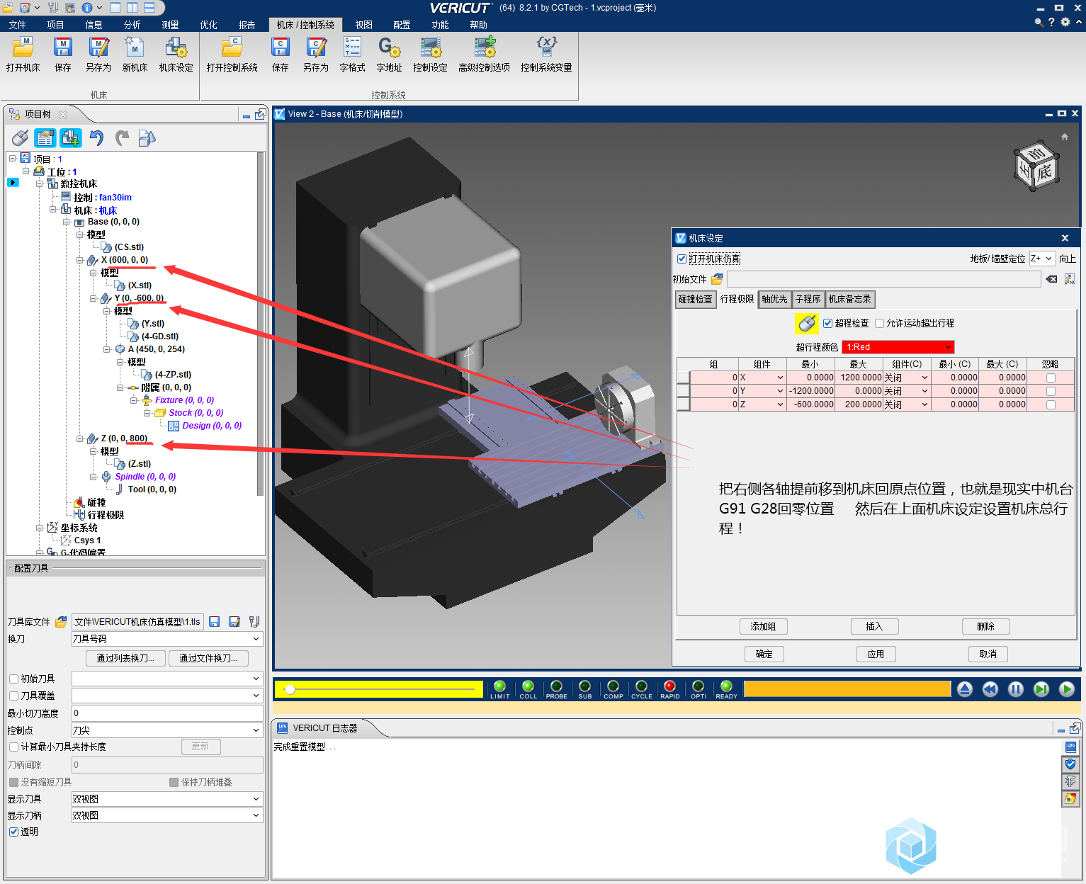Switch to the 机床备忘录 tab
The image size is (1086, 884).
pyautogui.click(x=850, y=299)
